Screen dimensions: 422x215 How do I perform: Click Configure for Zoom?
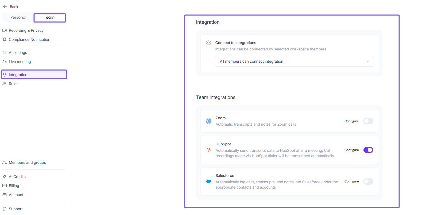coord(351,121)
